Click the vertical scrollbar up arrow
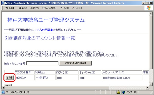Viewport: 154px width, 95px height. pos(151,14)
